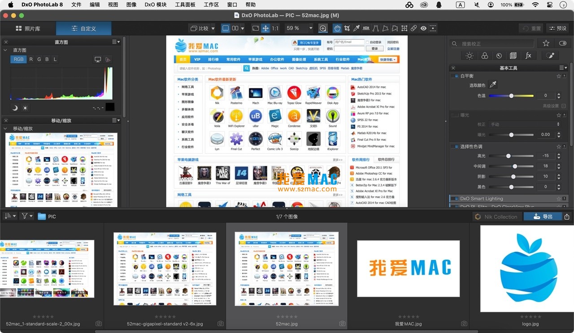The image size is (574, 333).
Task: Zoom in with the plus magnifier
Action: tap(323, 28)
